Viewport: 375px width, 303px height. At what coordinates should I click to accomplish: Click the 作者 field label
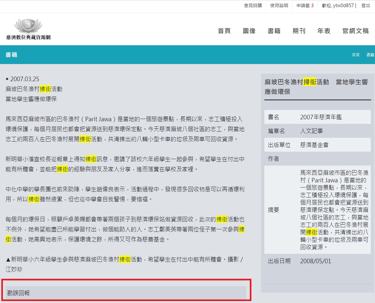point(274,159)
